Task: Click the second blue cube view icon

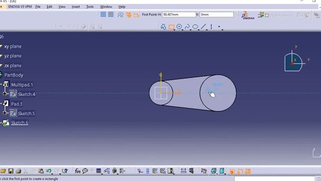Action: [222, 171]
